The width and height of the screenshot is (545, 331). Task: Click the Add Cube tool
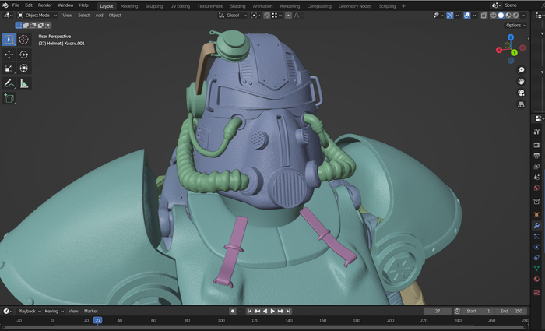click(9, 99)
